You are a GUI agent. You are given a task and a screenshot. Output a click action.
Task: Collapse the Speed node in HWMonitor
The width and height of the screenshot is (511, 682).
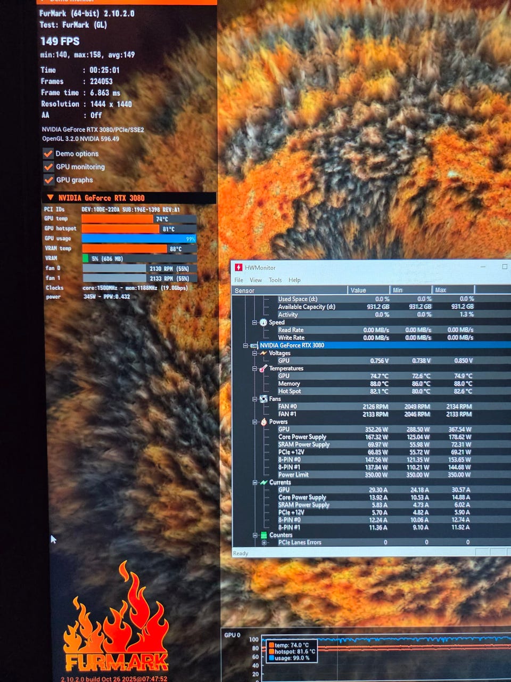(255, 322)
